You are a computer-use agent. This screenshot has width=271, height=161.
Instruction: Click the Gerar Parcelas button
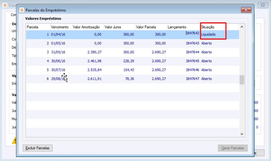233,148
